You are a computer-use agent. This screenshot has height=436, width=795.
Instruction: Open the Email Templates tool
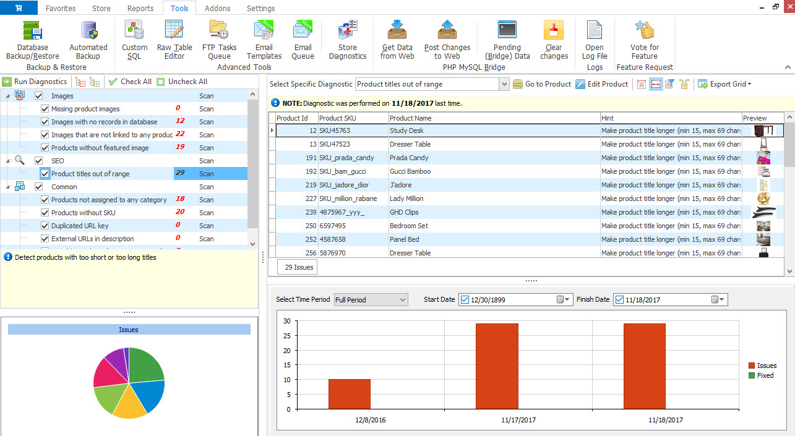(x=264, y=40)
